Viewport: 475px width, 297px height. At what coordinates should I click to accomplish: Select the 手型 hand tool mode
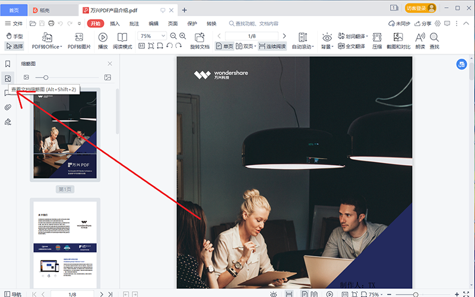pos(14,36)
